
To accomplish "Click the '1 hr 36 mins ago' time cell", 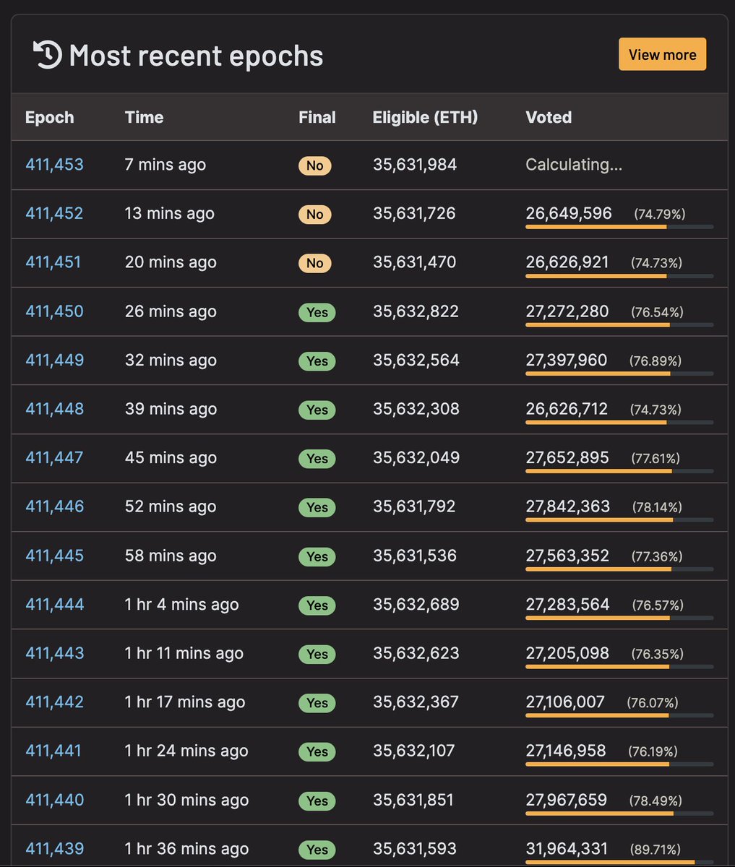I will click(x=186, y=849).
